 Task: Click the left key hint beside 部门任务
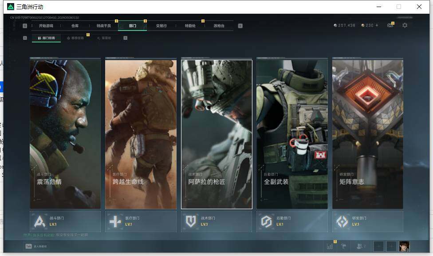coord(25,38)
